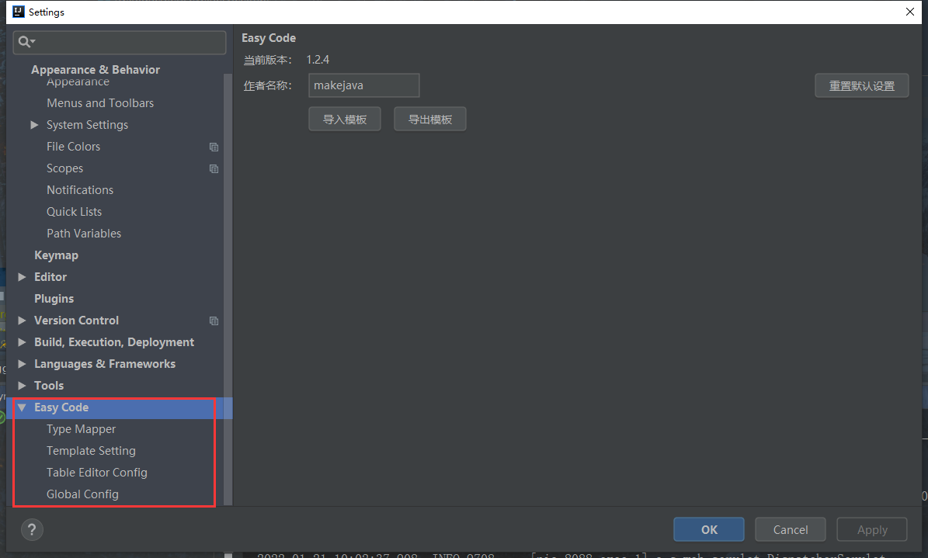This screenshot has width=928, height=558.
Task: Select the Easy Code tree row
Action: [x=120, y=407]
